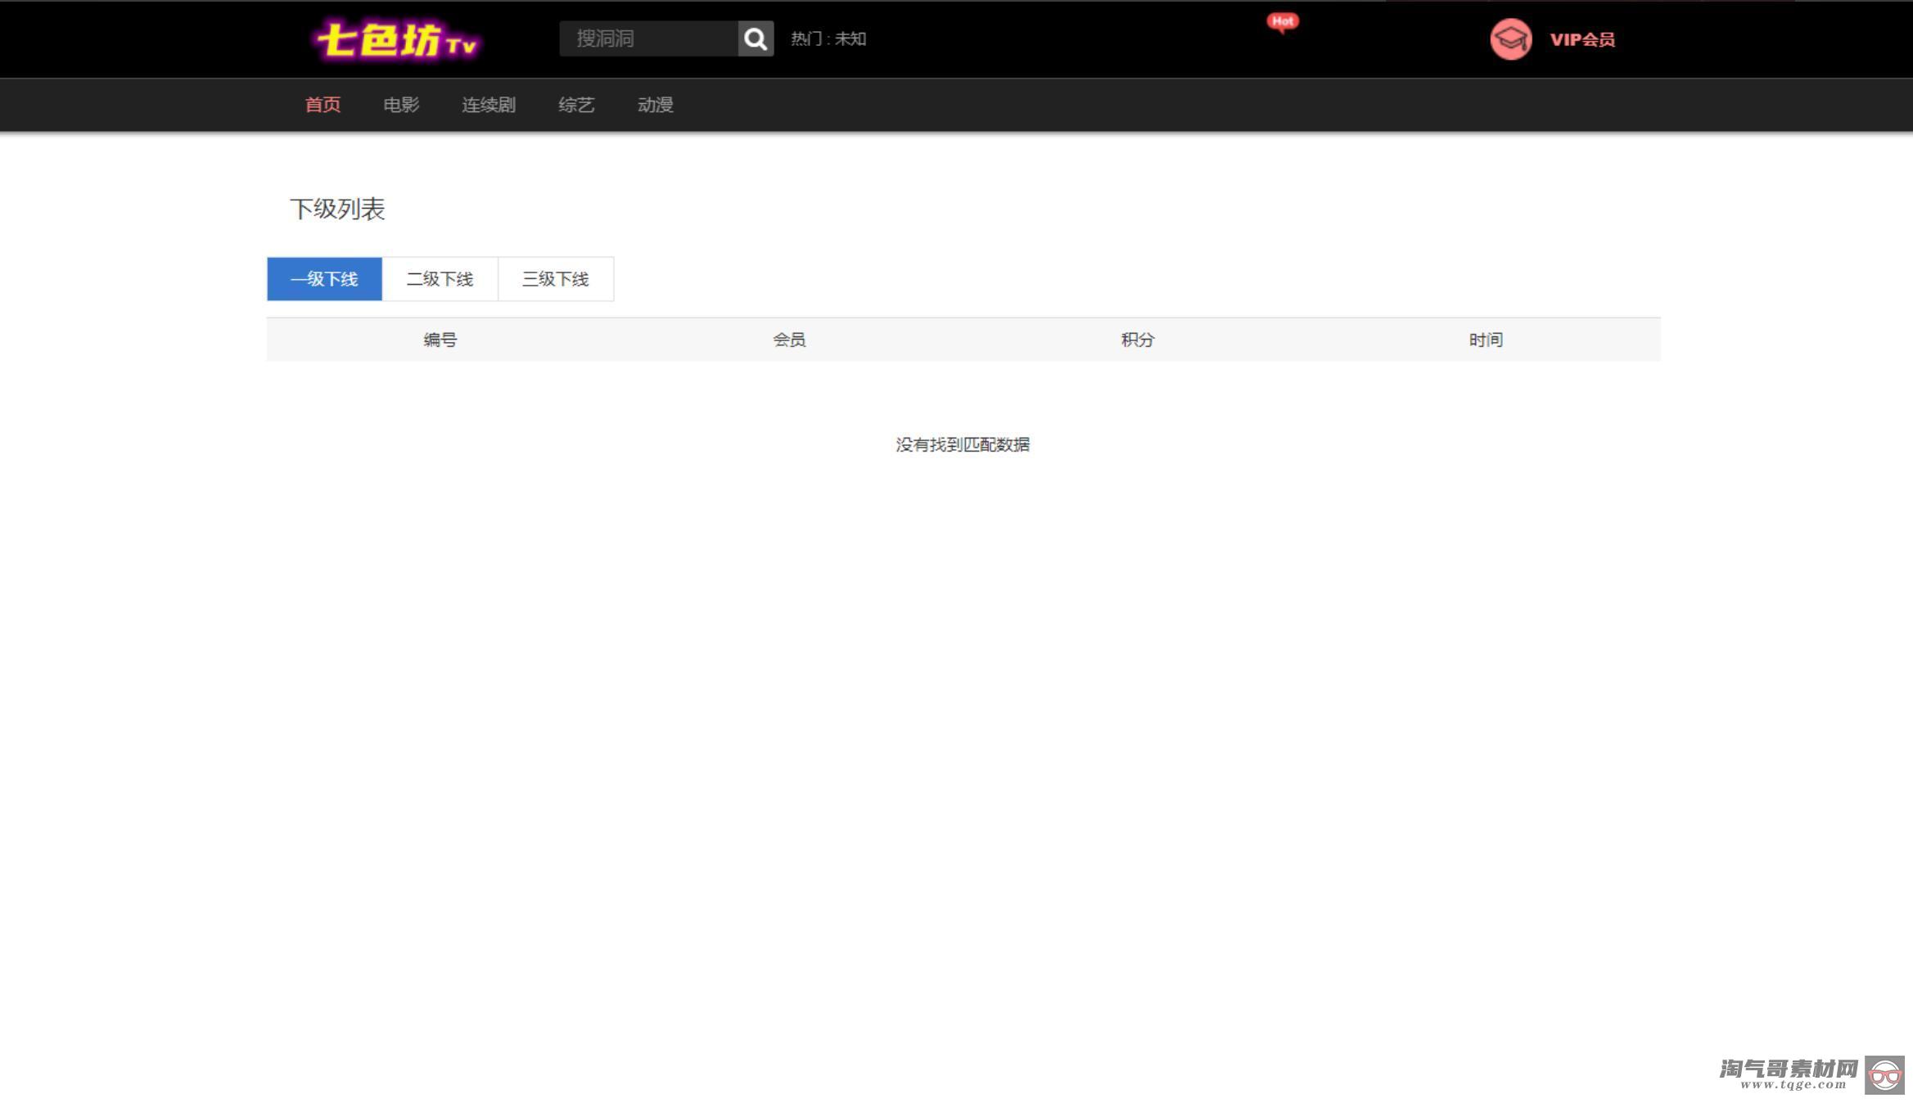Click the 未知 hot keyword link

[850, 38]
